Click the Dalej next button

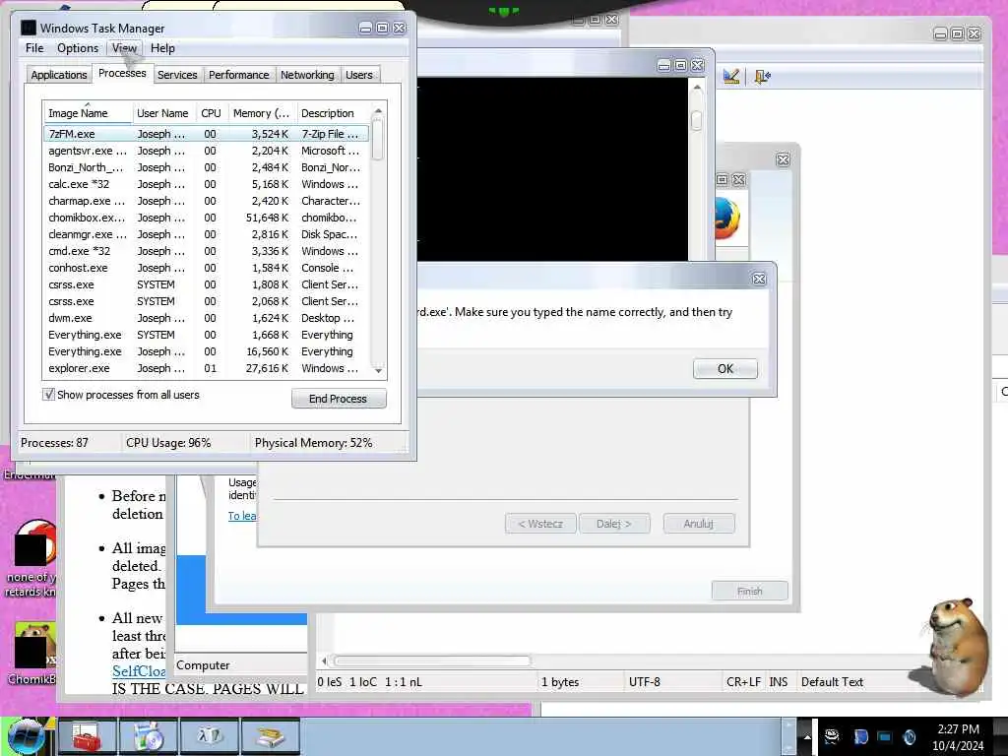[614, 524]
